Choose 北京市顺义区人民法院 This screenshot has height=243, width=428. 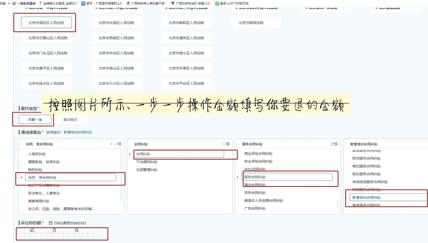[x=186, y=53]
